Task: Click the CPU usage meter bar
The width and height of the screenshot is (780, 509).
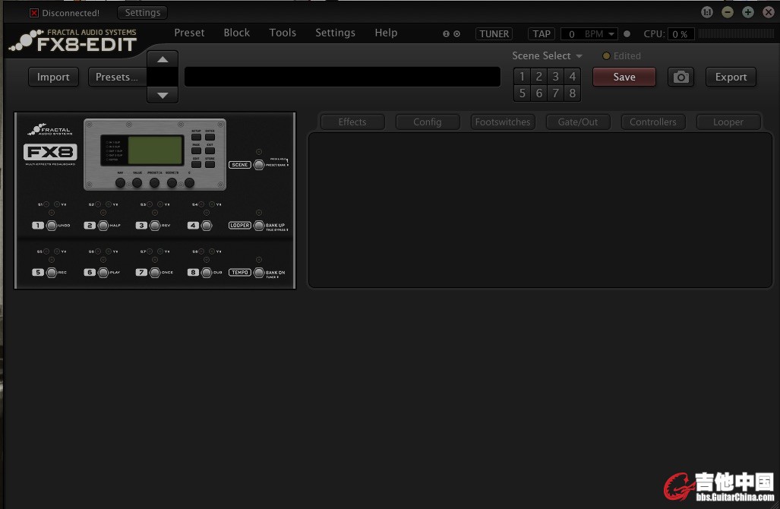Action: [736, 34]
